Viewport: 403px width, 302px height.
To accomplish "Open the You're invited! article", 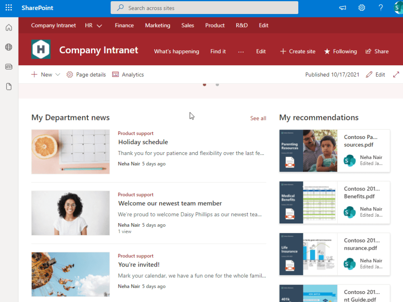I will tap(139, 265).
